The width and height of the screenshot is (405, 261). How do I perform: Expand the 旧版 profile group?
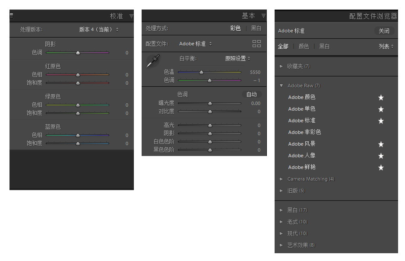281,191
